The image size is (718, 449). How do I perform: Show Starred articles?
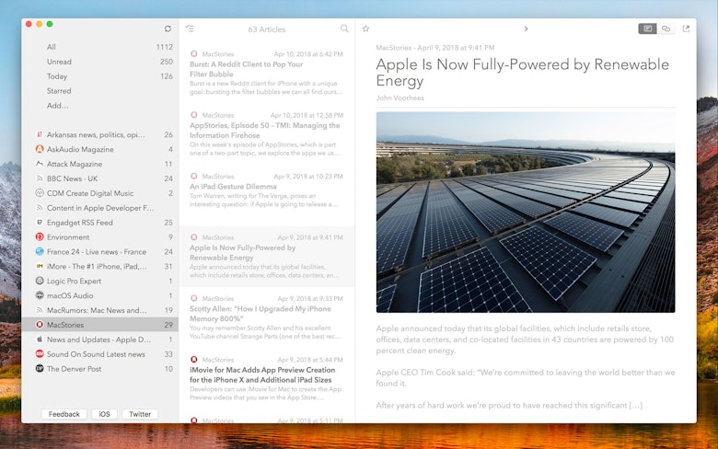click(99, 90)
